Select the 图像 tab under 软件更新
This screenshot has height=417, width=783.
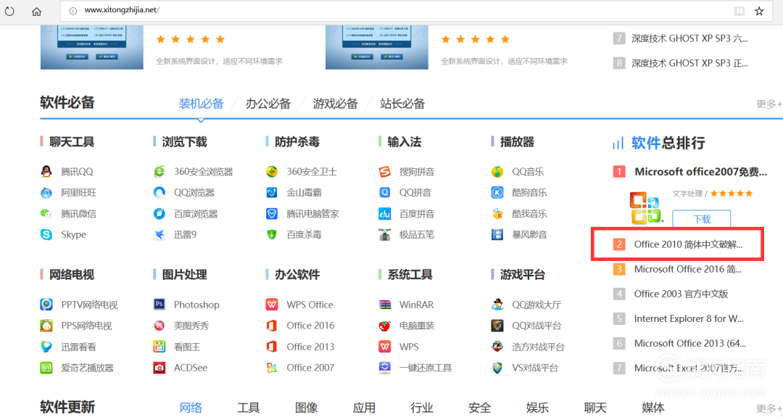click(x=306, y=408)
